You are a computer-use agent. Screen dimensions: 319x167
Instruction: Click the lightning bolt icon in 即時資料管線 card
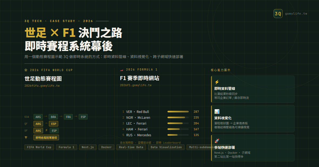click(x=217, y=82)
